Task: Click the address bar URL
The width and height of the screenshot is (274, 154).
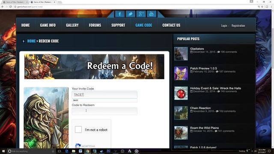Action: (x=30, y=7)
